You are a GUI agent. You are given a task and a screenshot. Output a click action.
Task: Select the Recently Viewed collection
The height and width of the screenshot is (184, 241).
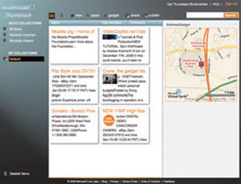[21, 40]
